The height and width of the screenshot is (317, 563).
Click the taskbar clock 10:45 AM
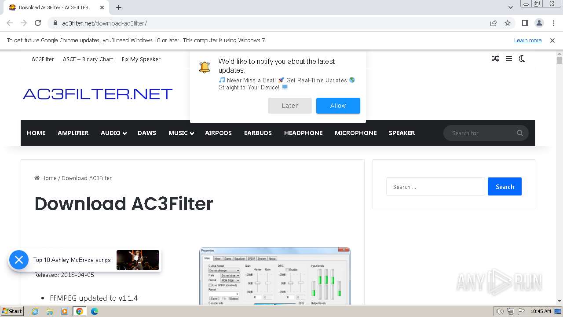point(541,311)
